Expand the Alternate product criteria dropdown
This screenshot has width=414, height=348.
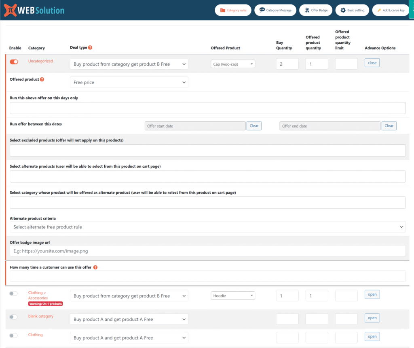click(x=207, y=227)
